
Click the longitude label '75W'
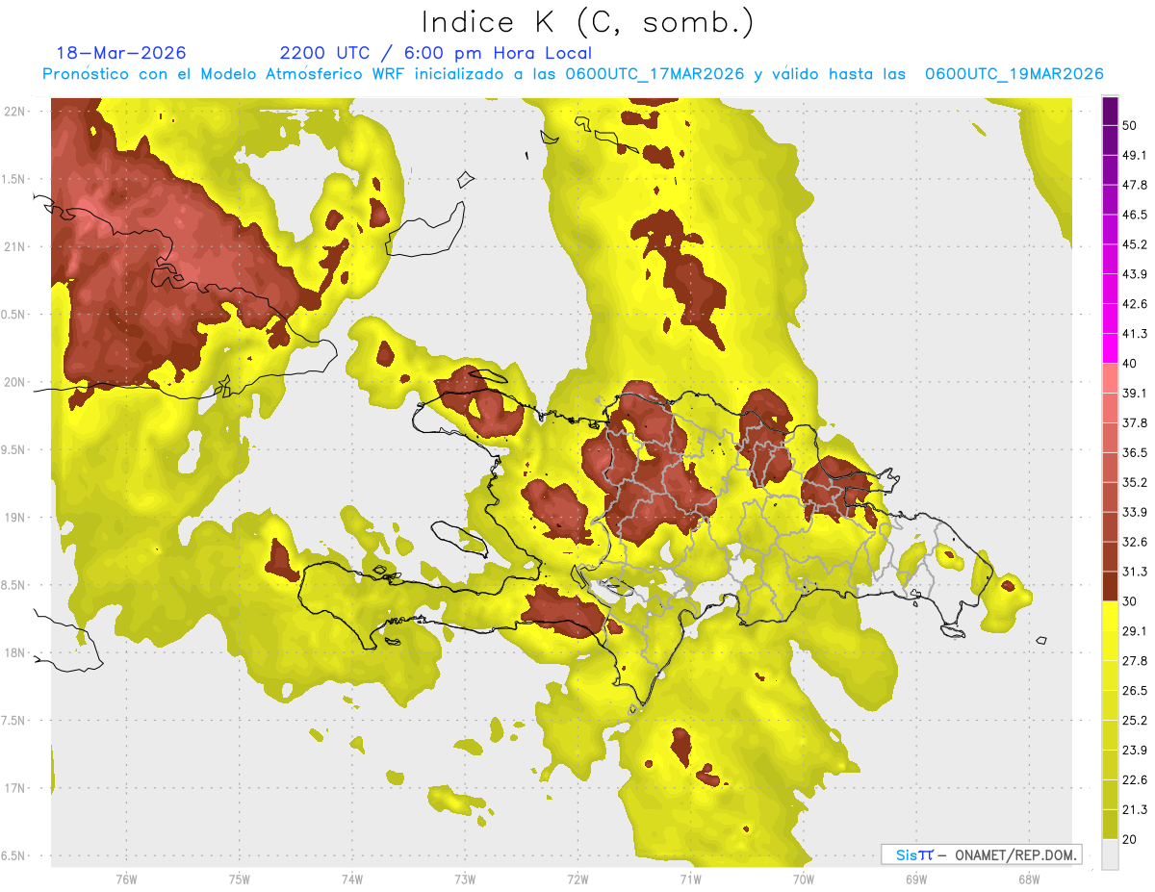tap(239, 879)
